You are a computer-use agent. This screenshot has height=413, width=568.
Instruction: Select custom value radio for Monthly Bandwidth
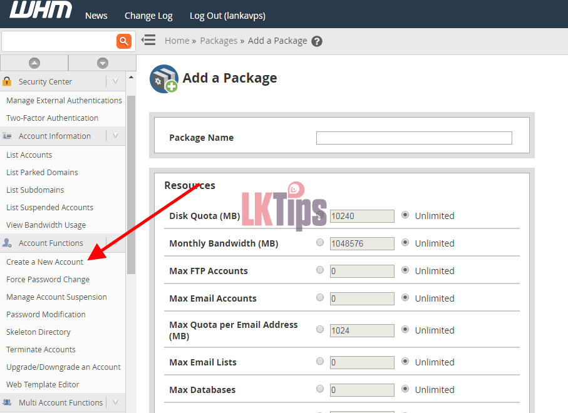321,243
